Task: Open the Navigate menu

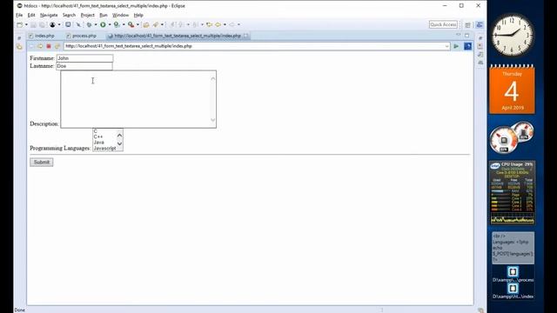Action: (x=49, y=16)
